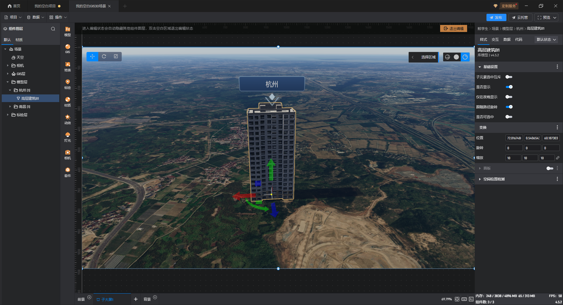The width and height of the screenshot is (563, 305).
Task: Open the console icon in status bar
Action: pyautogui.click(x=471, y=299)
